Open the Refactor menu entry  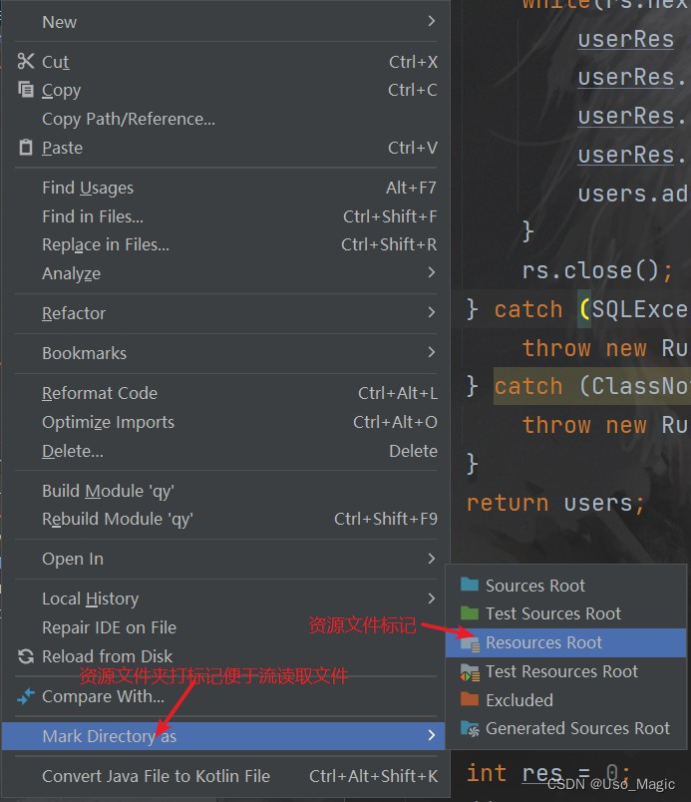tap(225, 313)
